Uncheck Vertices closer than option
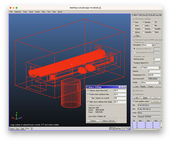Screen dimensions: 171x142 tap(88, 91)
